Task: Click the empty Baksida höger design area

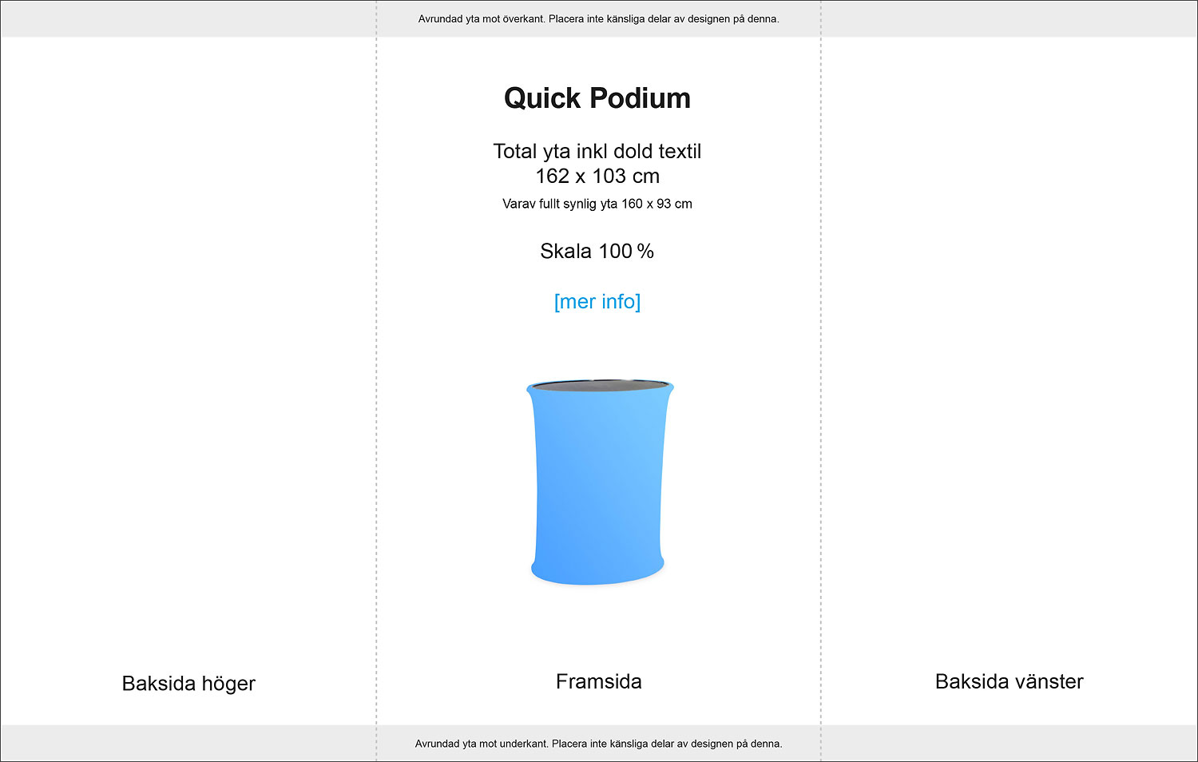Action: 188,351
